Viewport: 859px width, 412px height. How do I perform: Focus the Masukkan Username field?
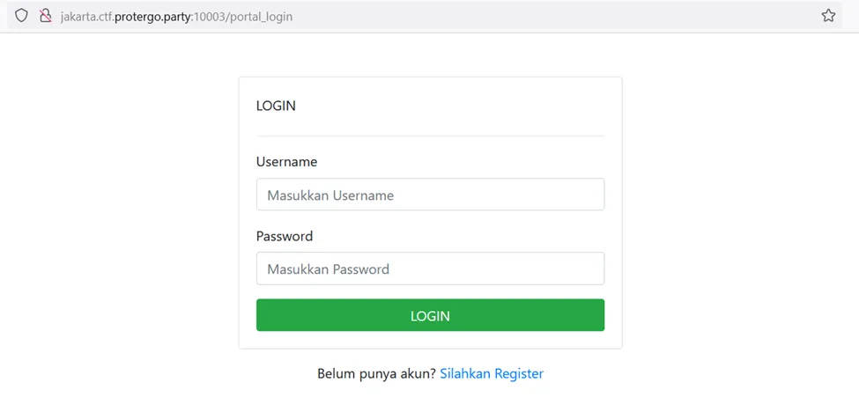(430, 195)
